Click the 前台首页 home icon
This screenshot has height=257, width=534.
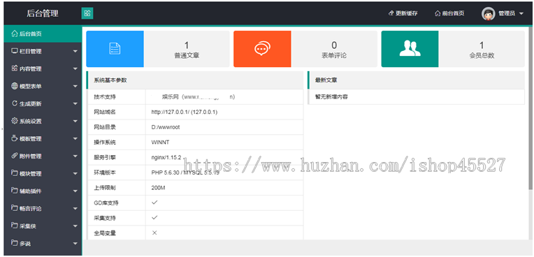438,13
